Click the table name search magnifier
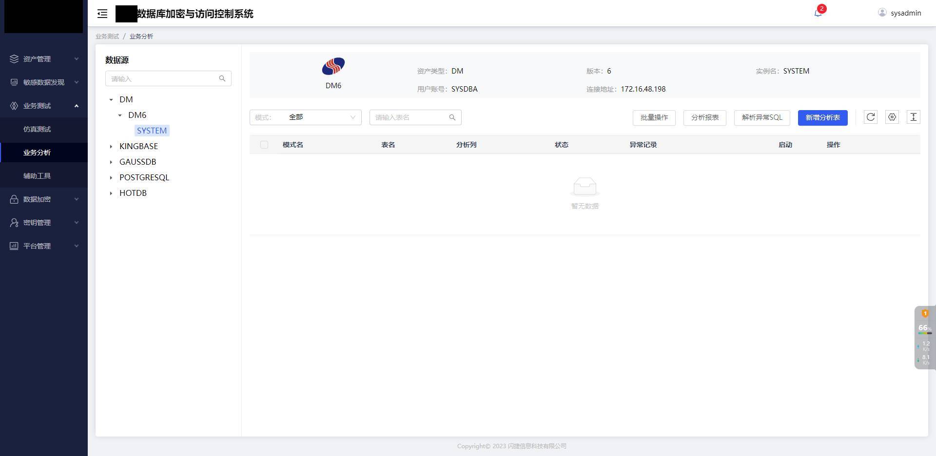The width and height of the screenshot is (936, 456). point(452,117)
